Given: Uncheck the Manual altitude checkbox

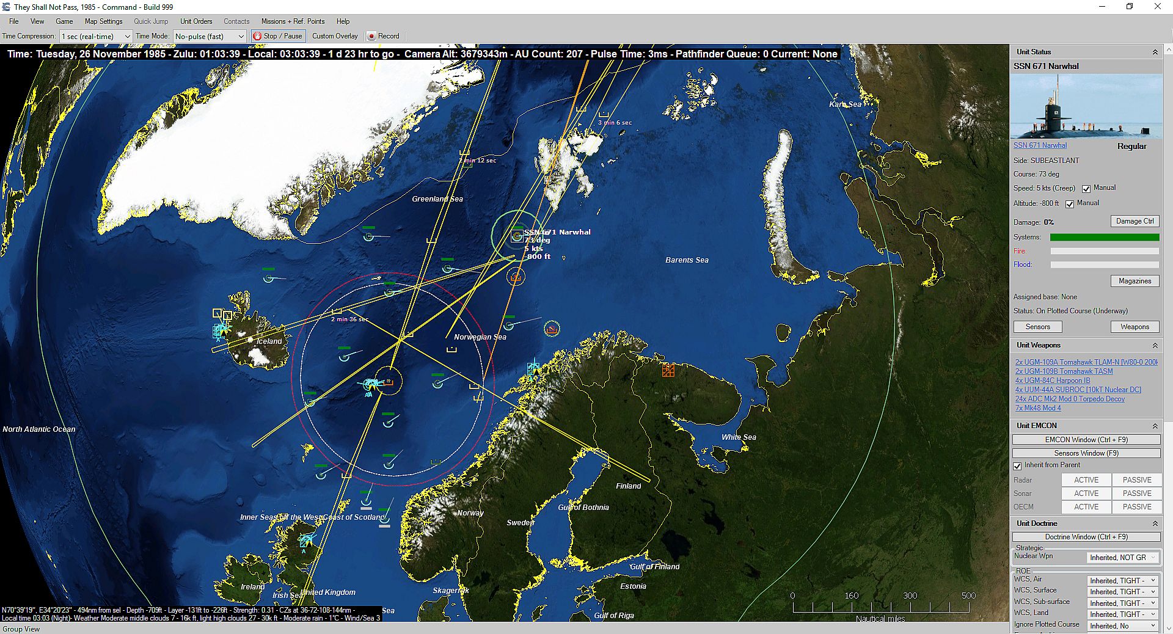Looking at the screenshot, I should coord(1070,204).
